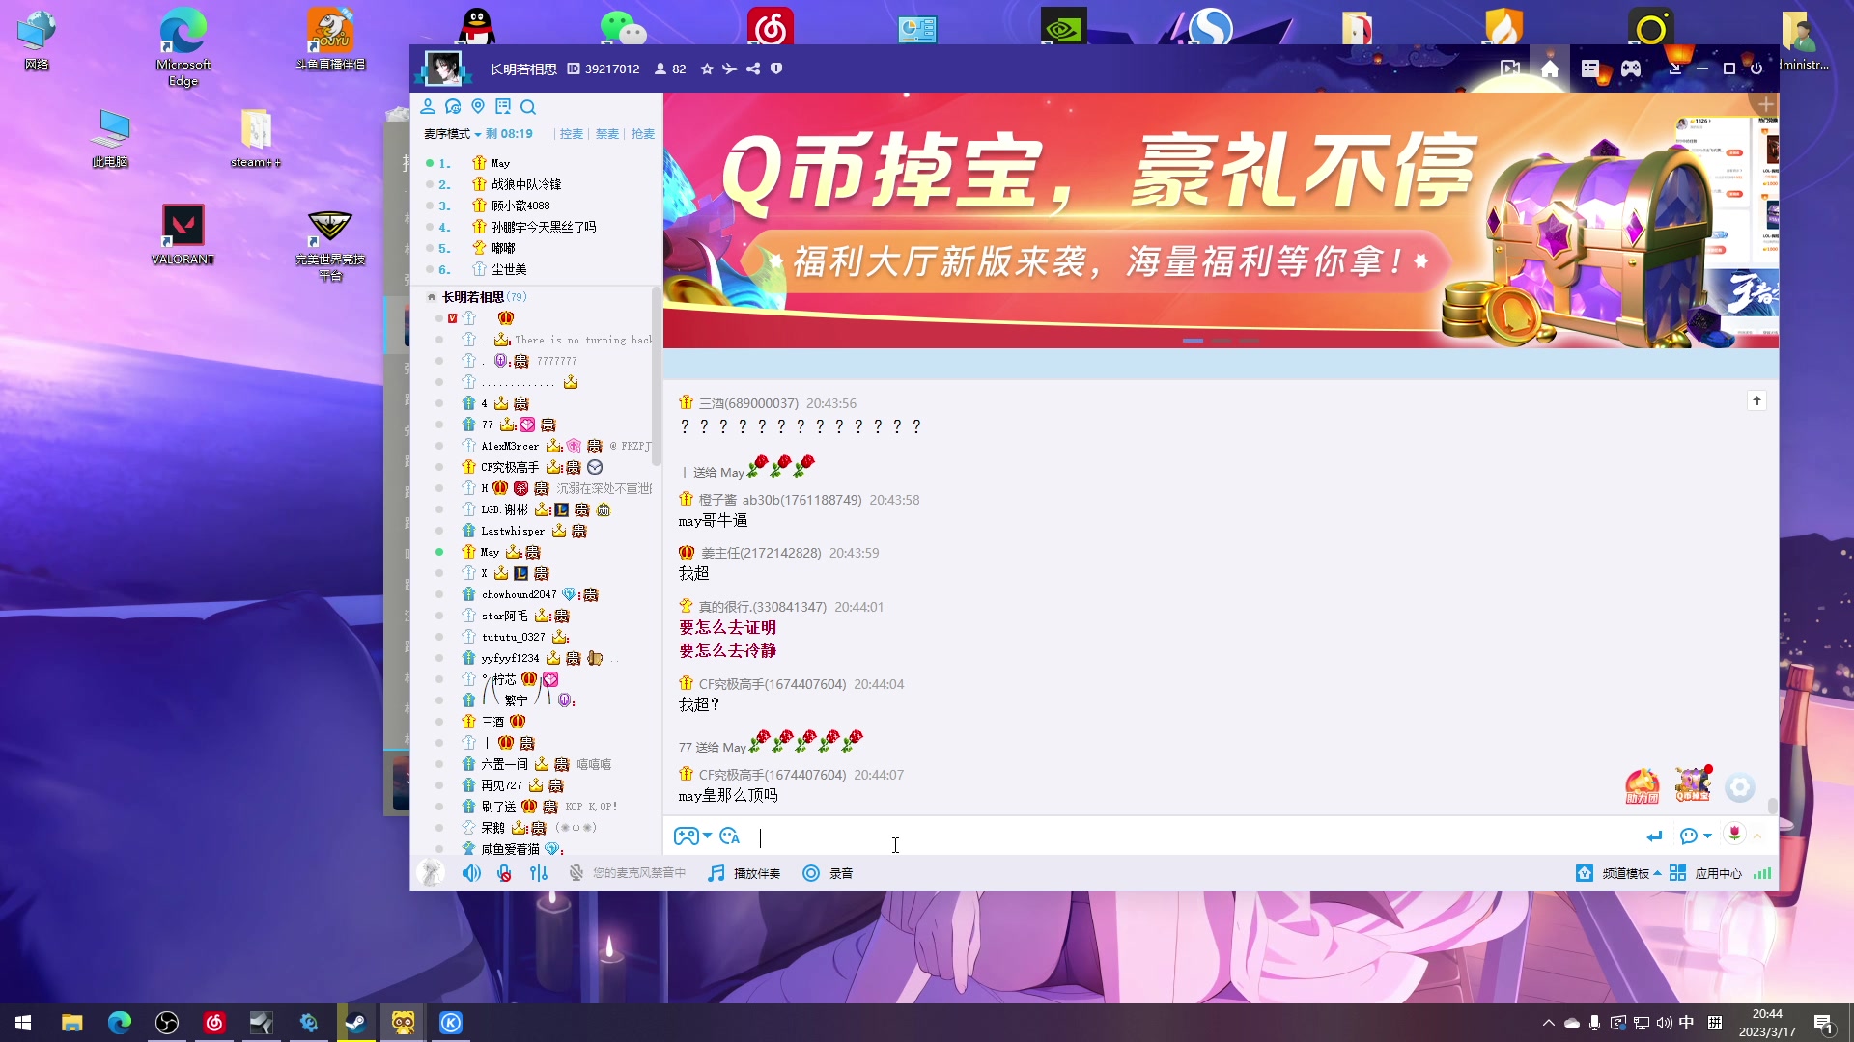
Task: Expand the 频道模板 channel template menu
Action: [1631, 873]
